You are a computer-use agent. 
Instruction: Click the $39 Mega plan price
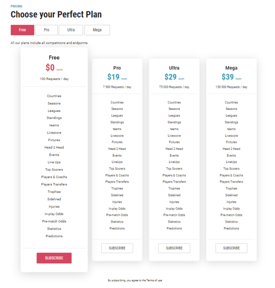coord(228,77)
